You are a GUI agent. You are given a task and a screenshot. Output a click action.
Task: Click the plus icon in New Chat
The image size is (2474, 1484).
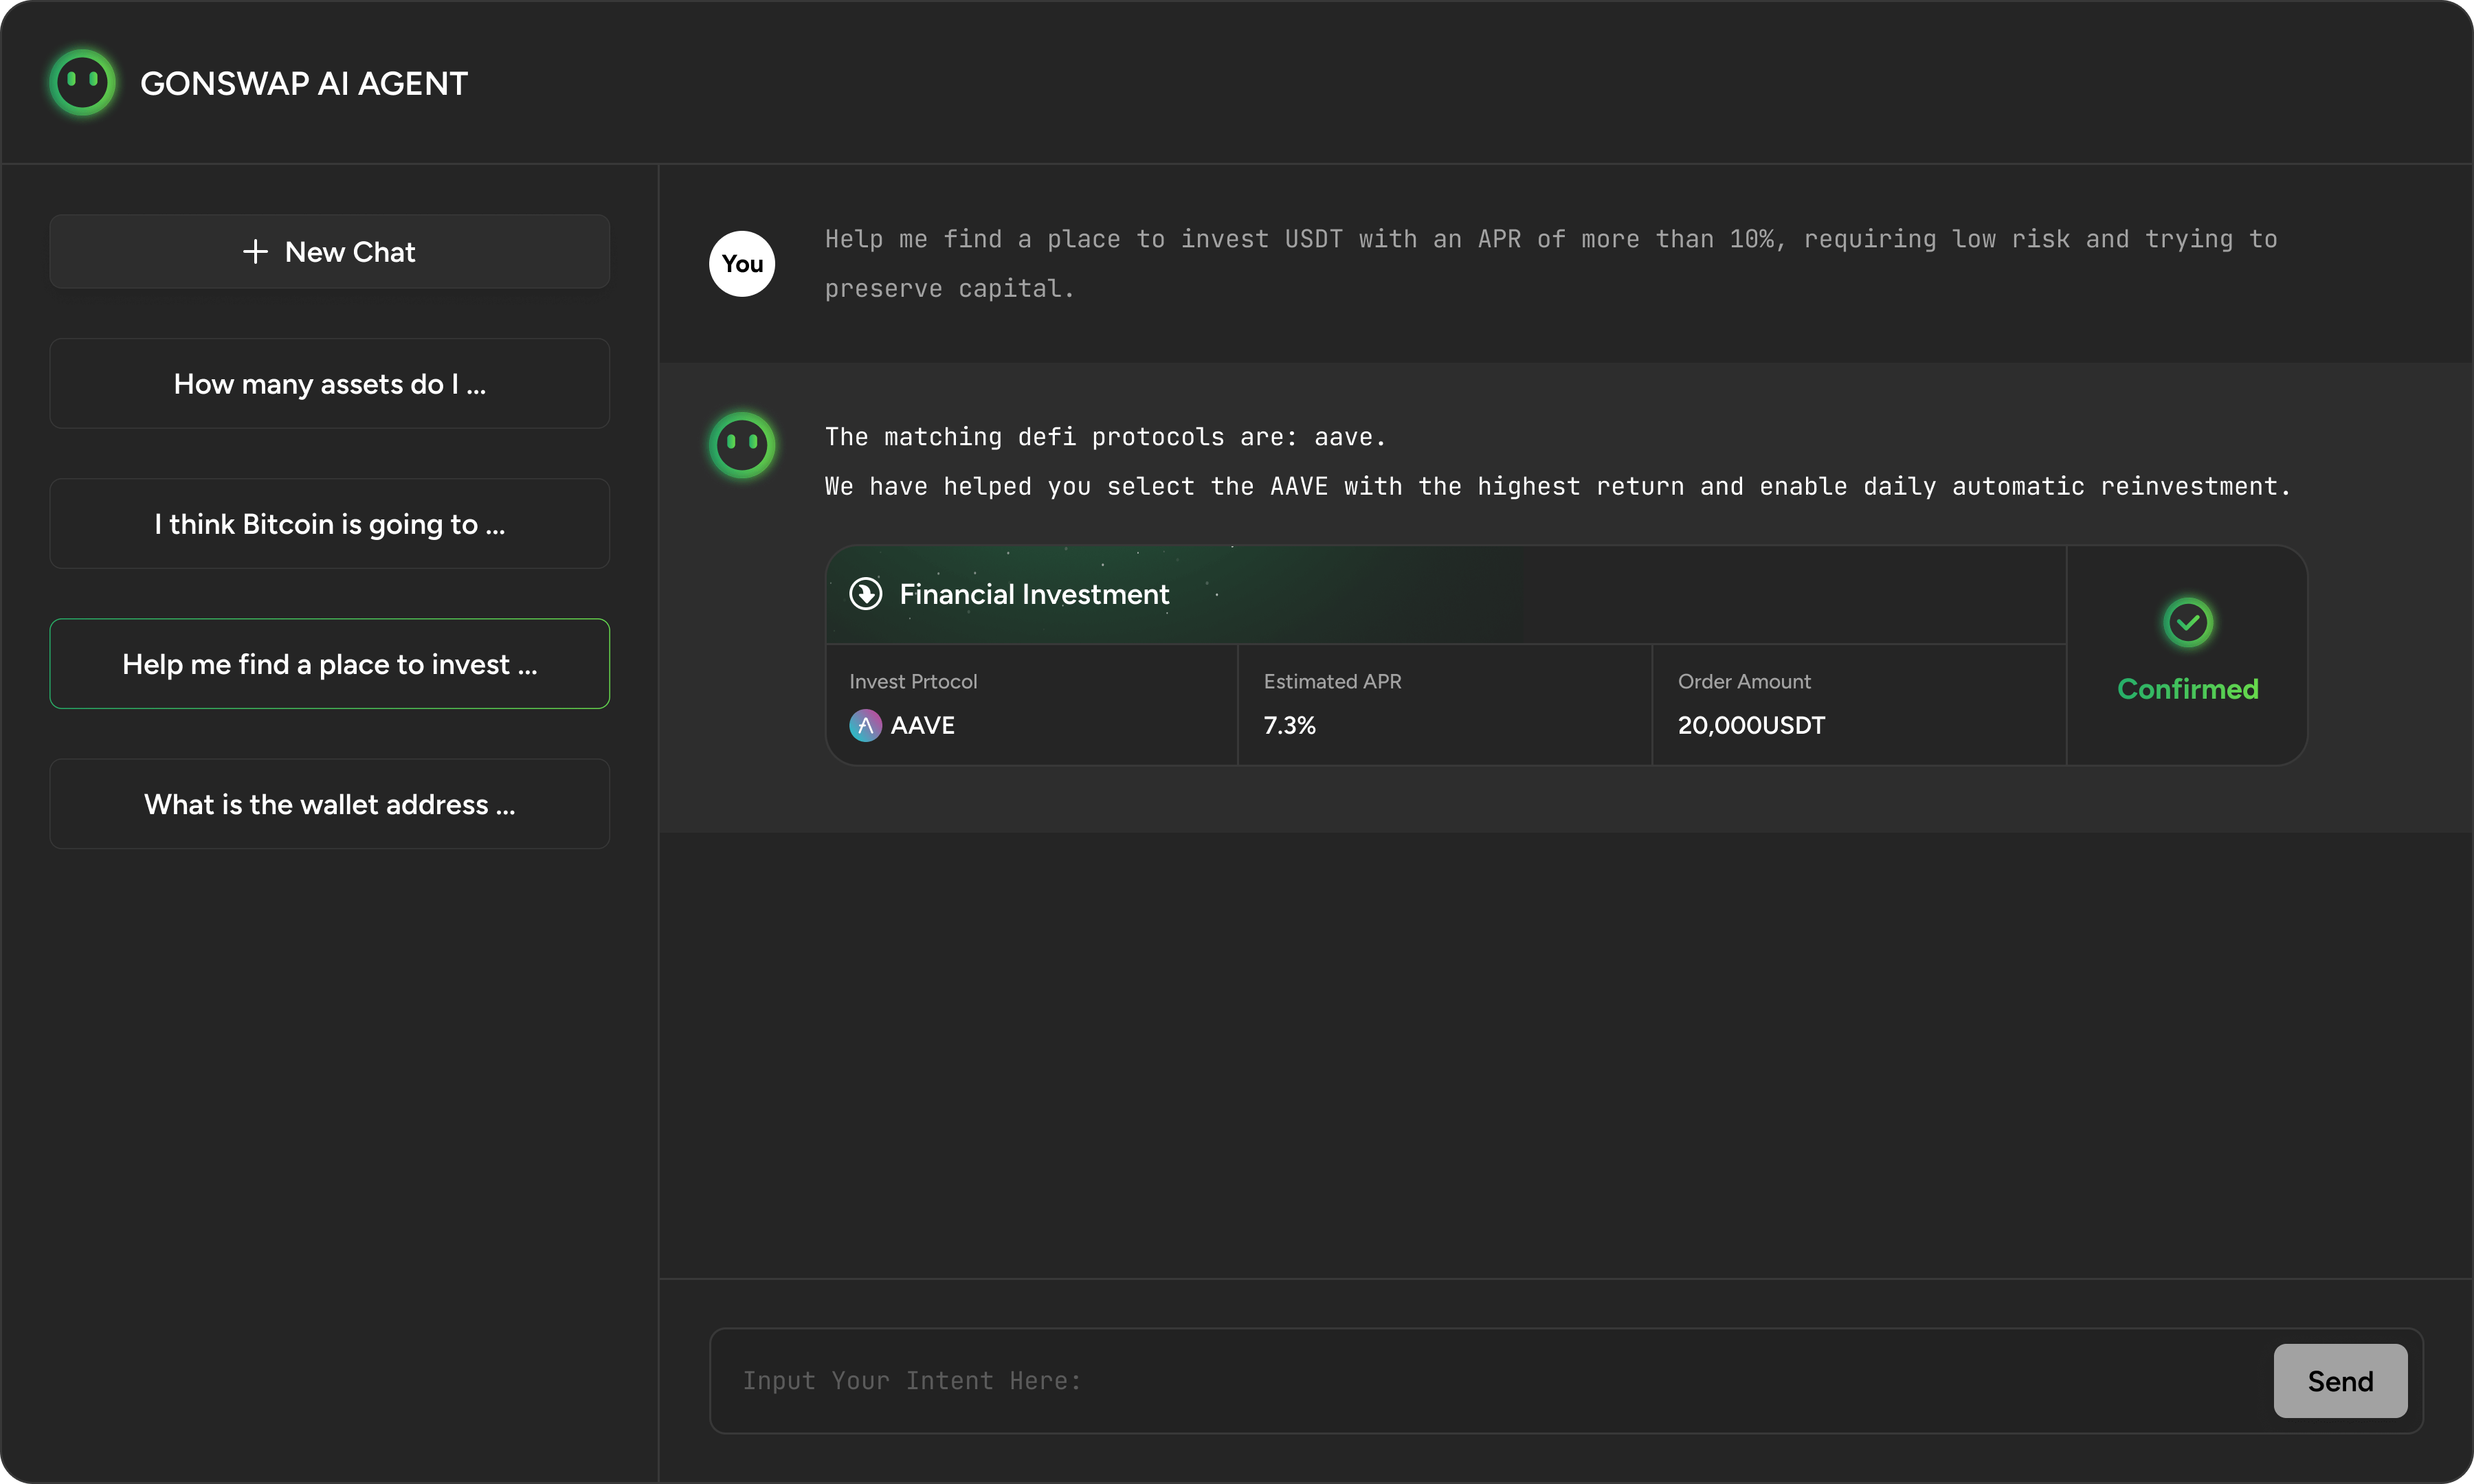coord(255,252)
